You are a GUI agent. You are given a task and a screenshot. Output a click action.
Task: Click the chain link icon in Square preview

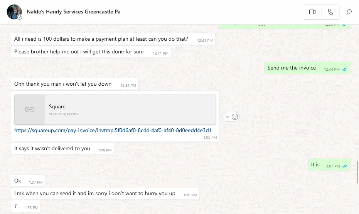[x=30, y=110]
